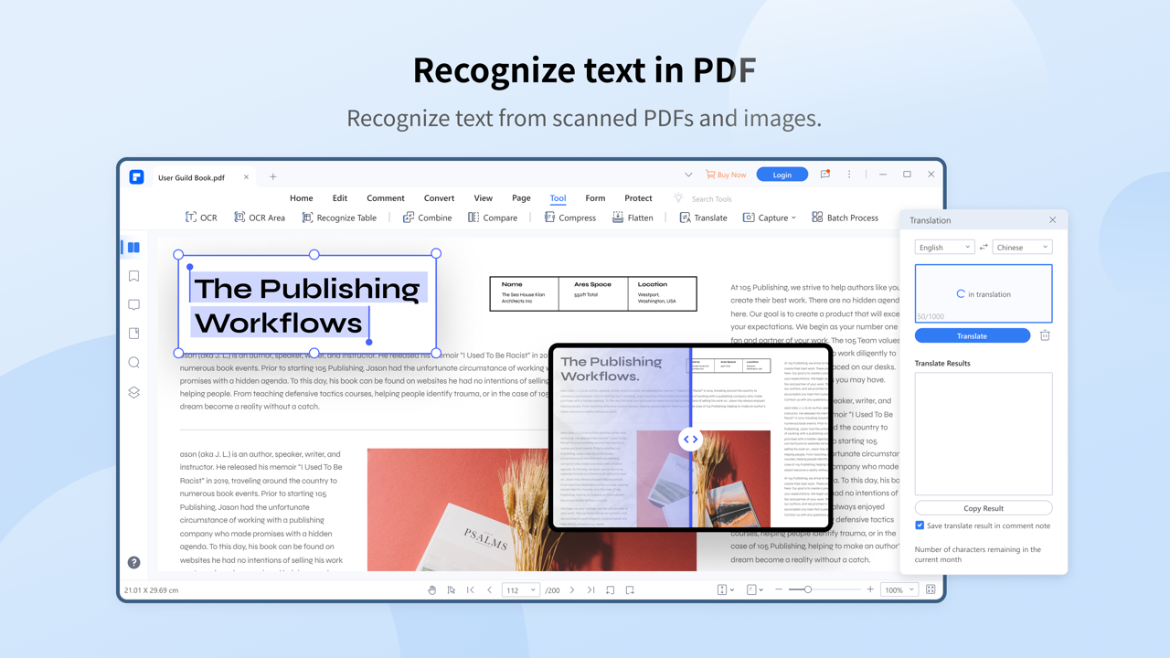
Task: Open the attachments sidebar panel
Action: [133, 334]
